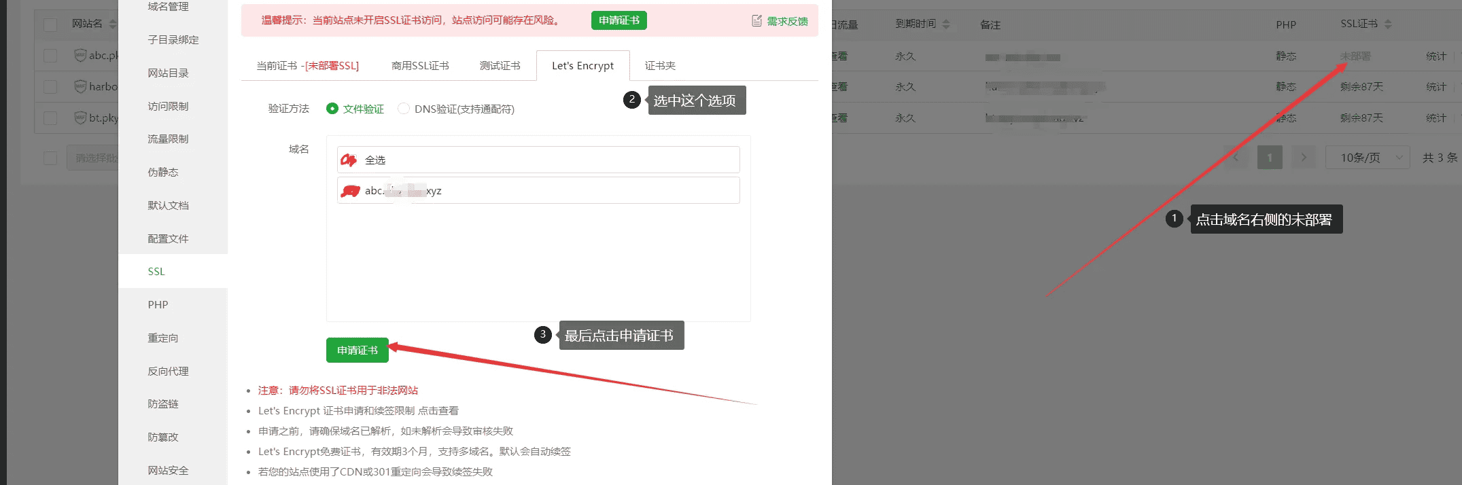Click 剩余87天 in the bt.pky site row
Screen dimensions: 1462x485
point(1361,118)
